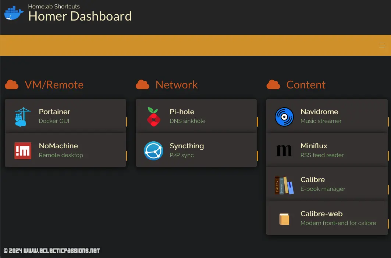The width and height of the screenshot is (391, 258).
Task: Click the NoMachine red logo icon
Action: point(23,150)
